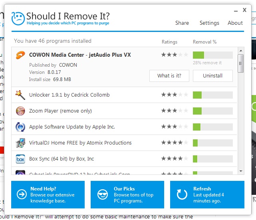The width and height of the screenshot is (256, 220).
Task: Click the scrollbar down arrow
Action: pos(240,171)
